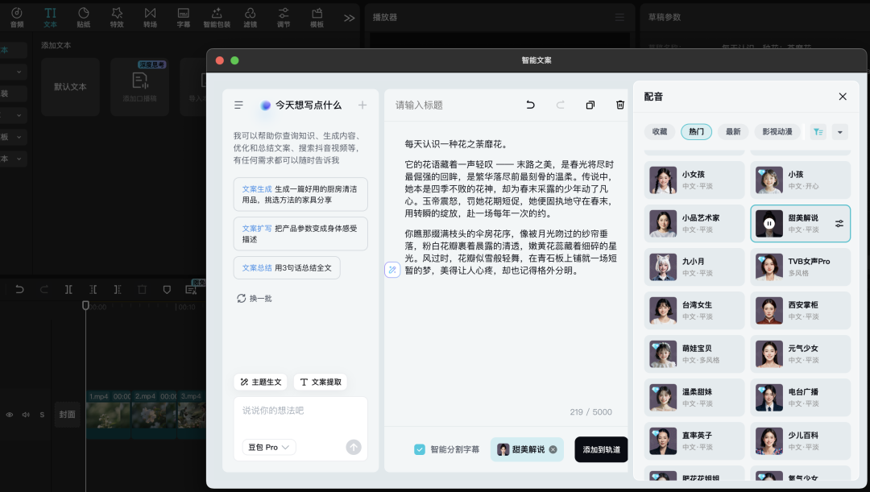Open the chat history list icon
870x492 pixels.
pos(239,105)
